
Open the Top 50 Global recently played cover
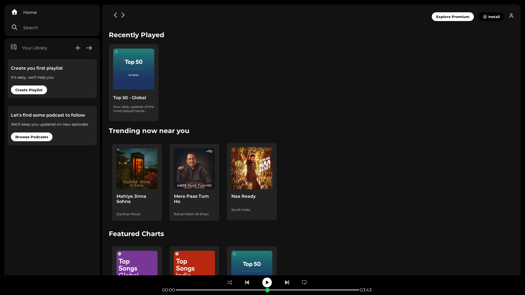coord(134,69)
